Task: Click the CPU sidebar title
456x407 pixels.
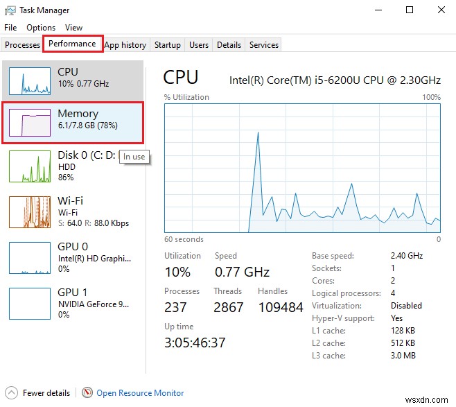Action: (x=68, y=72)
